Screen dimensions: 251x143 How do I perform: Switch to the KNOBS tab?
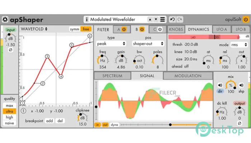click(176, 29)
